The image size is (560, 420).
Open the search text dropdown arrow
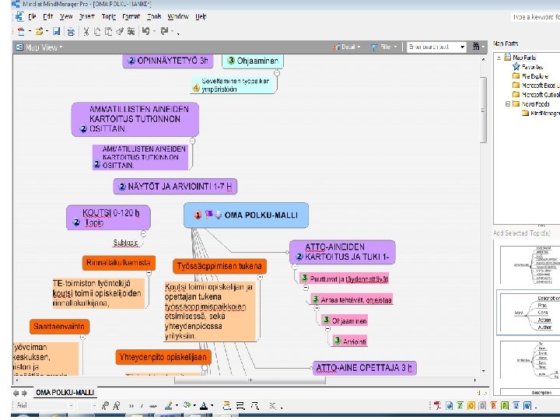[463, 47]
